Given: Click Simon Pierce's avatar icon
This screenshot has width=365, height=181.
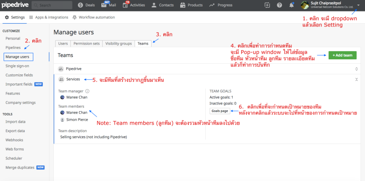Looking at the screenshot, I should (63, 119).
